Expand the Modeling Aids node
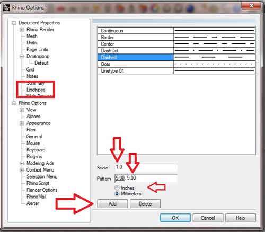 point(22,163)
